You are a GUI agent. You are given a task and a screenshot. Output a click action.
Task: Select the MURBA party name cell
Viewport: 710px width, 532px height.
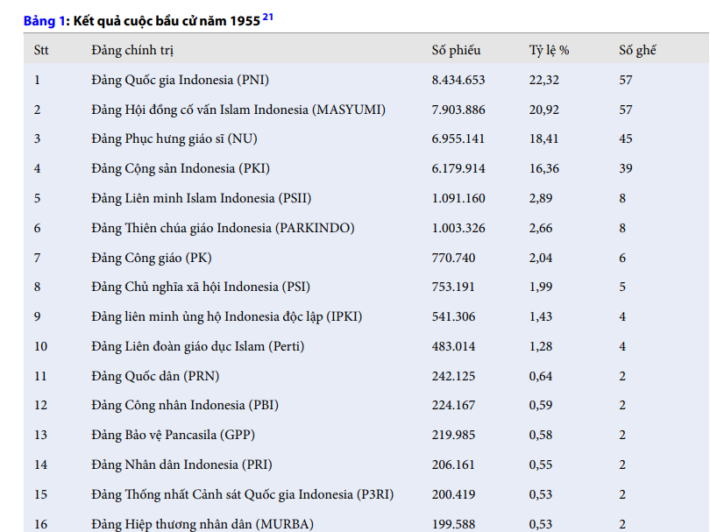202,524
